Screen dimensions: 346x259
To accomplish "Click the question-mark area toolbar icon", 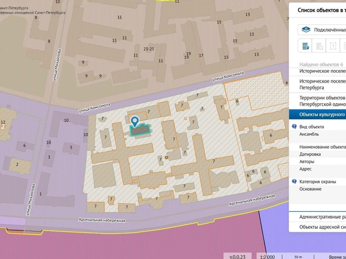I will pyautogui.click(x=333, y=46).
